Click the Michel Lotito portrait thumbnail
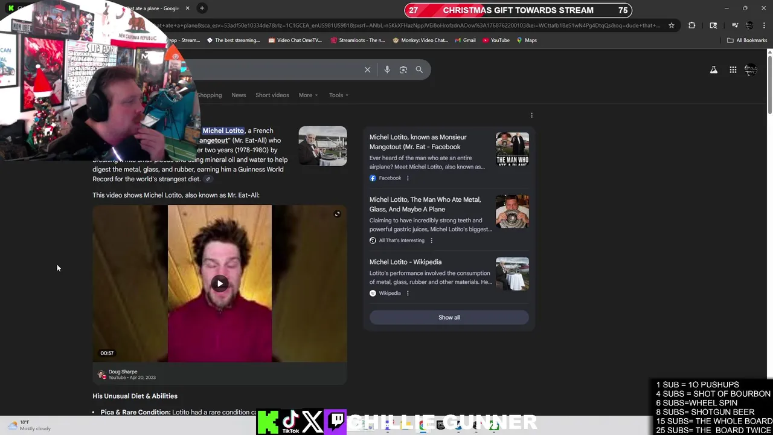Screen dimensions: 773x435 click(x=323, y=146)
